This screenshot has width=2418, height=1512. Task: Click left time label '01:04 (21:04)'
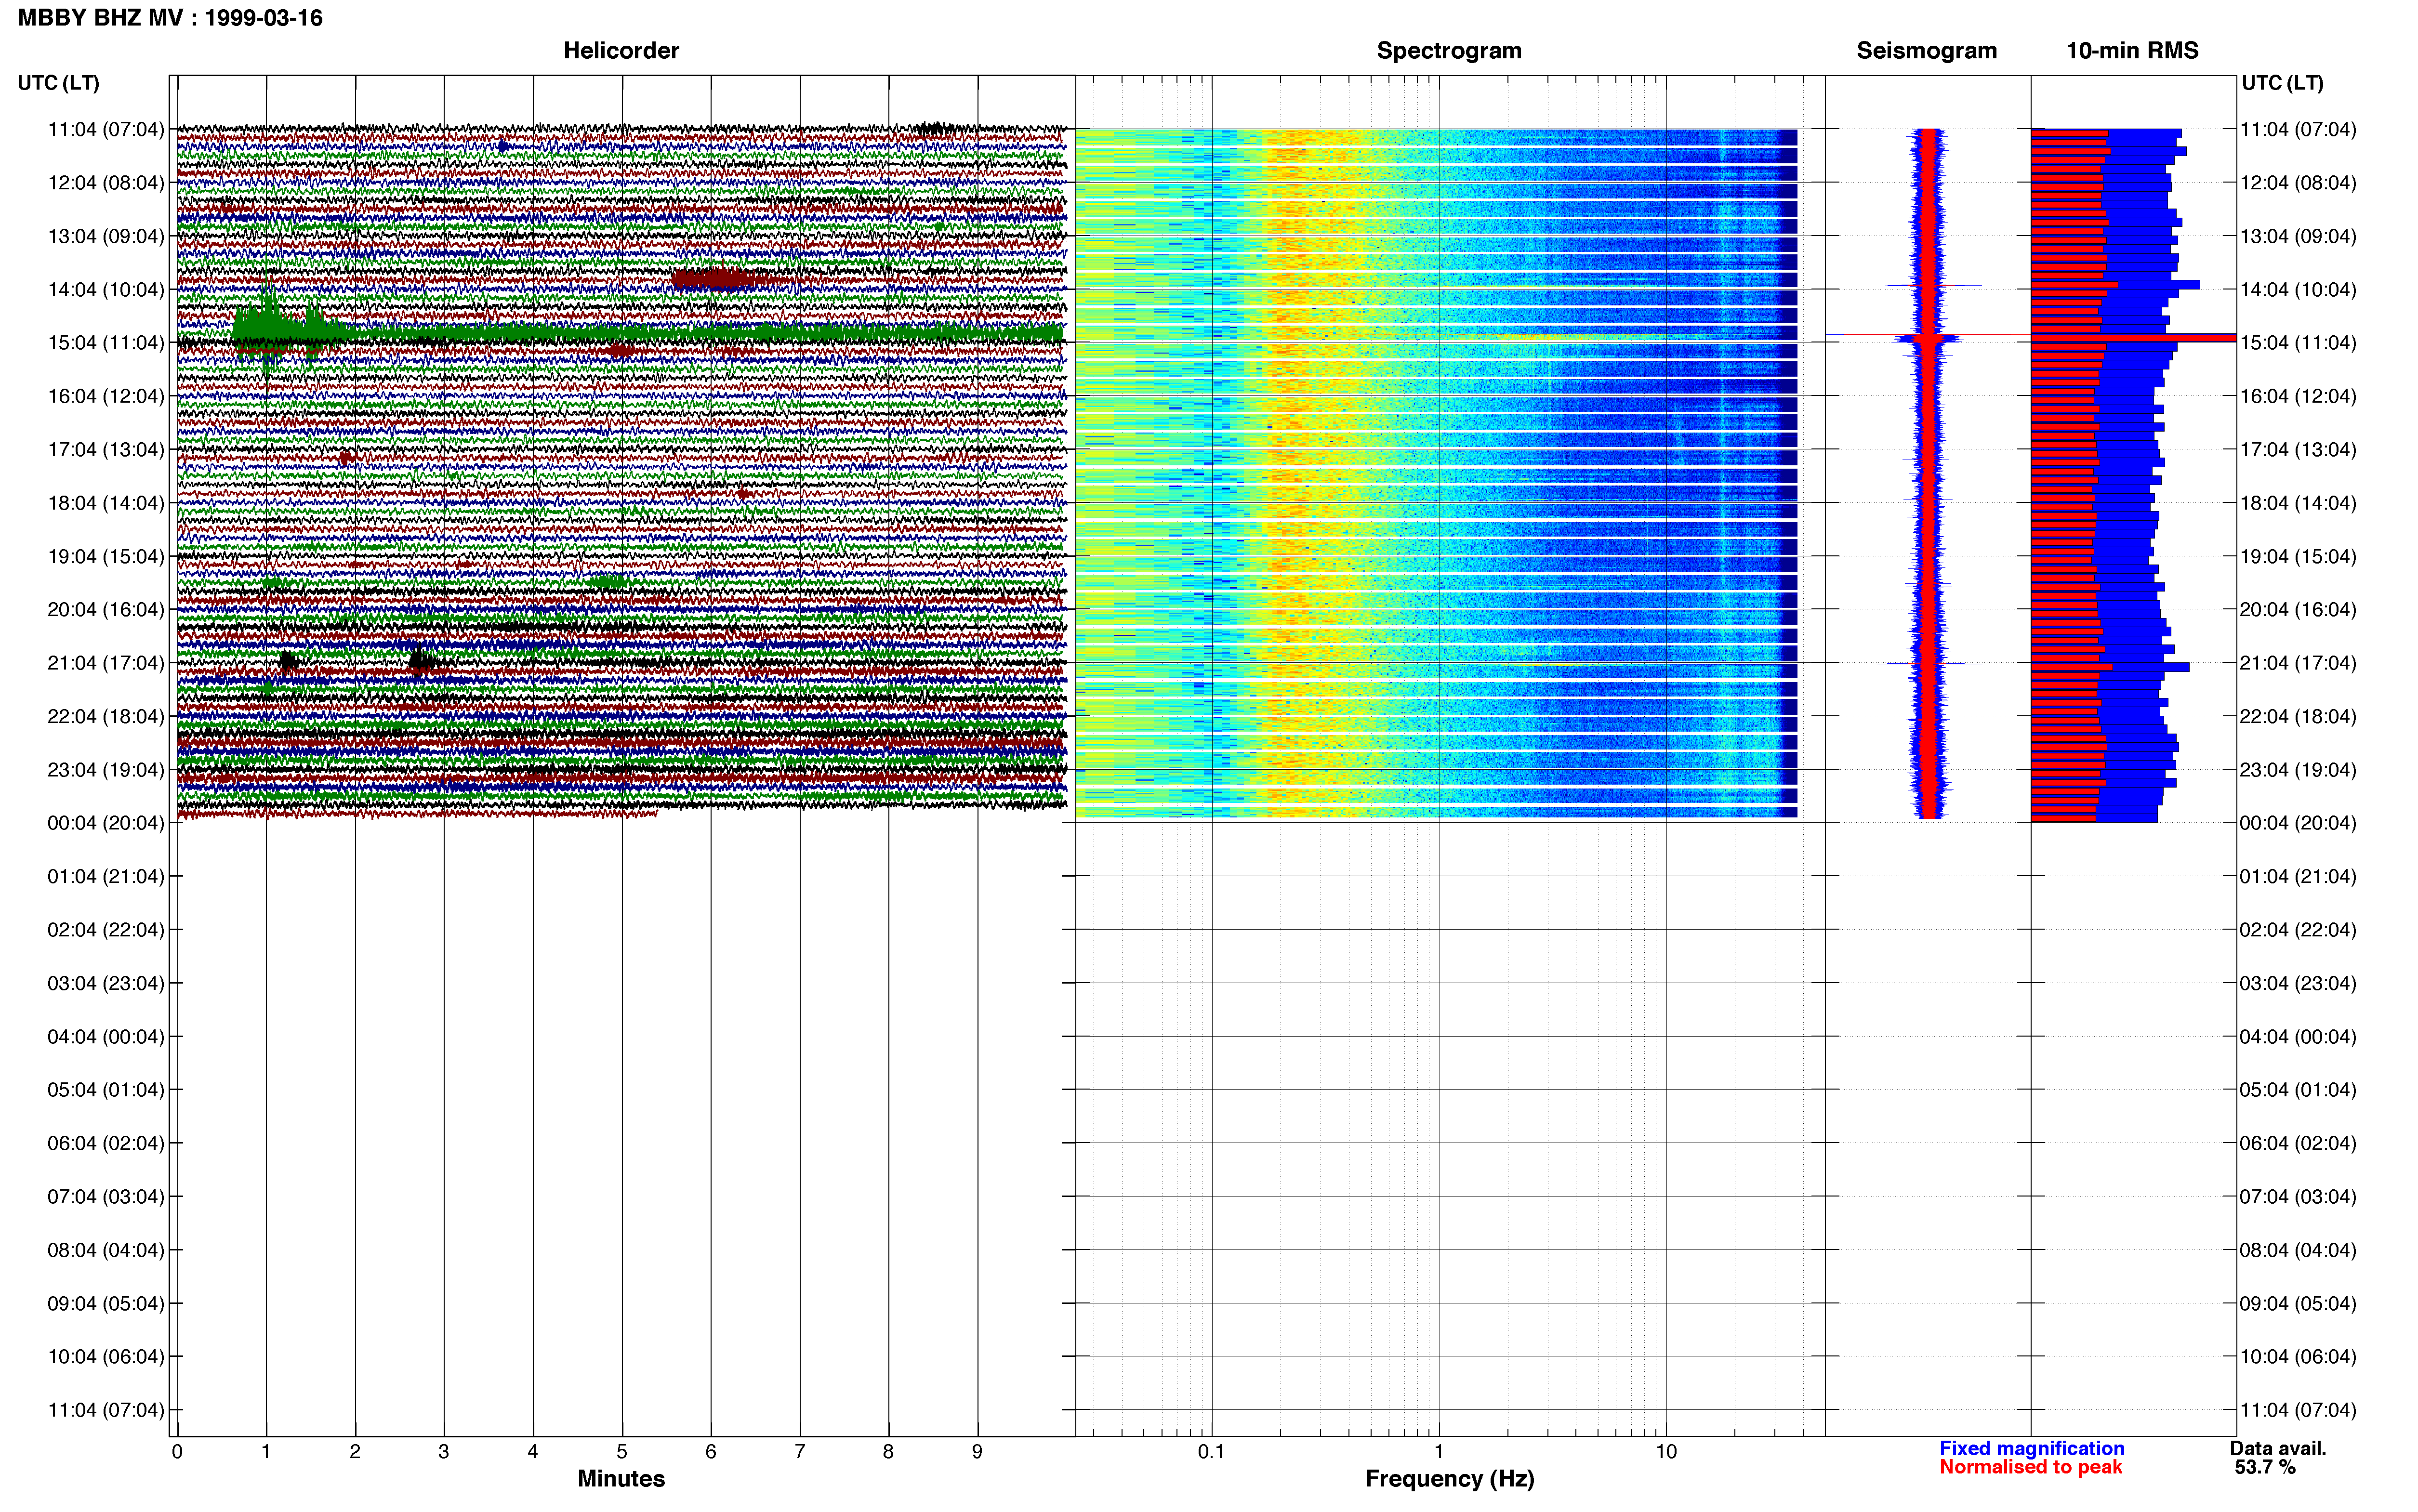106,876
